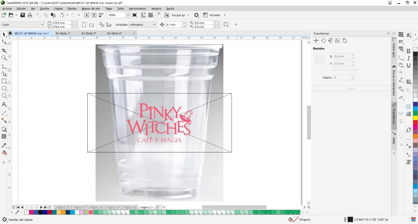Open Options gear icon in toolbar

pos(196,15)
